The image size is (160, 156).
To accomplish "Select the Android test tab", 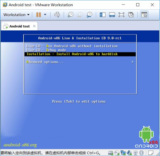I will pos(20,26).
